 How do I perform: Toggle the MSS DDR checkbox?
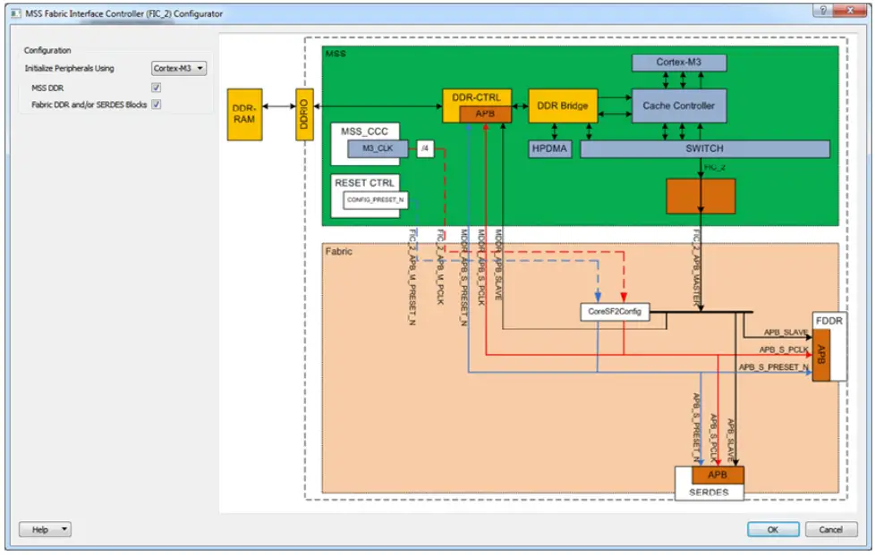coord(154,88)
